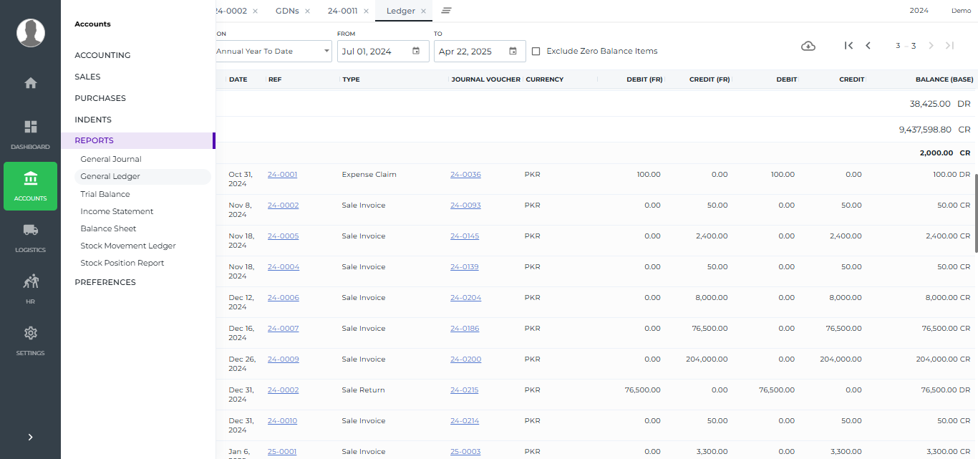Screen dimensions: 978x459
Task: Open Expense Claim ref 24-0001
Action: tap(282, 175)
